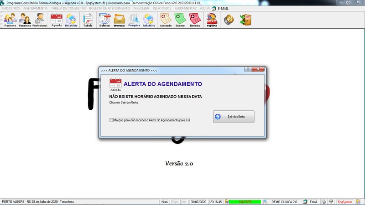Image resolution: width=365 pixels, height=205 pixels.
Task: Click the user icon right of FpqSystem
Action: pyautogui.click(x=358, y=202)
